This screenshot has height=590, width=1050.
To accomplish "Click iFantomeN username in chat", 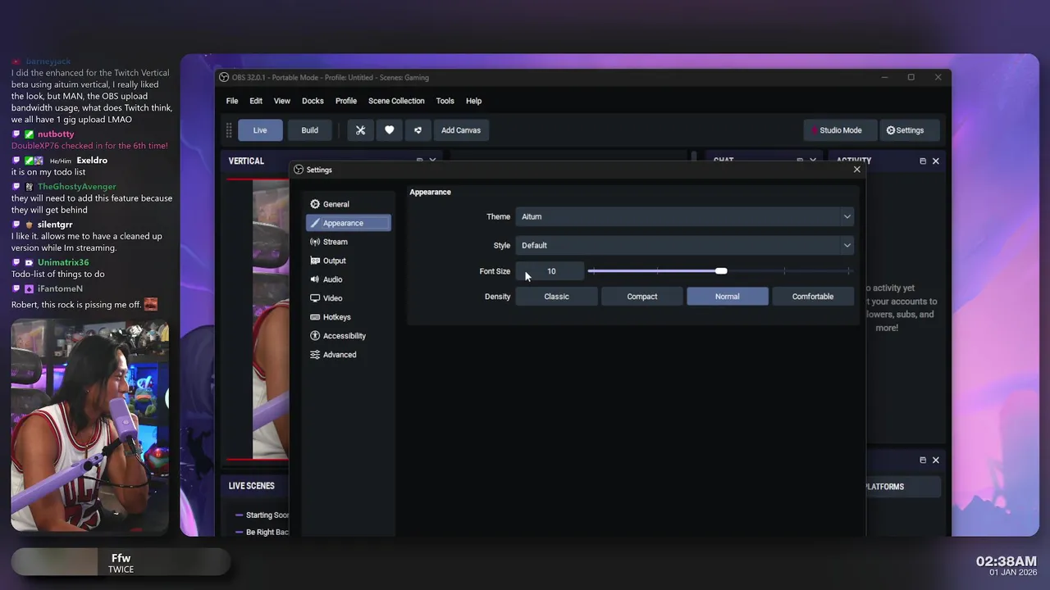I will (x=60, y=289).
